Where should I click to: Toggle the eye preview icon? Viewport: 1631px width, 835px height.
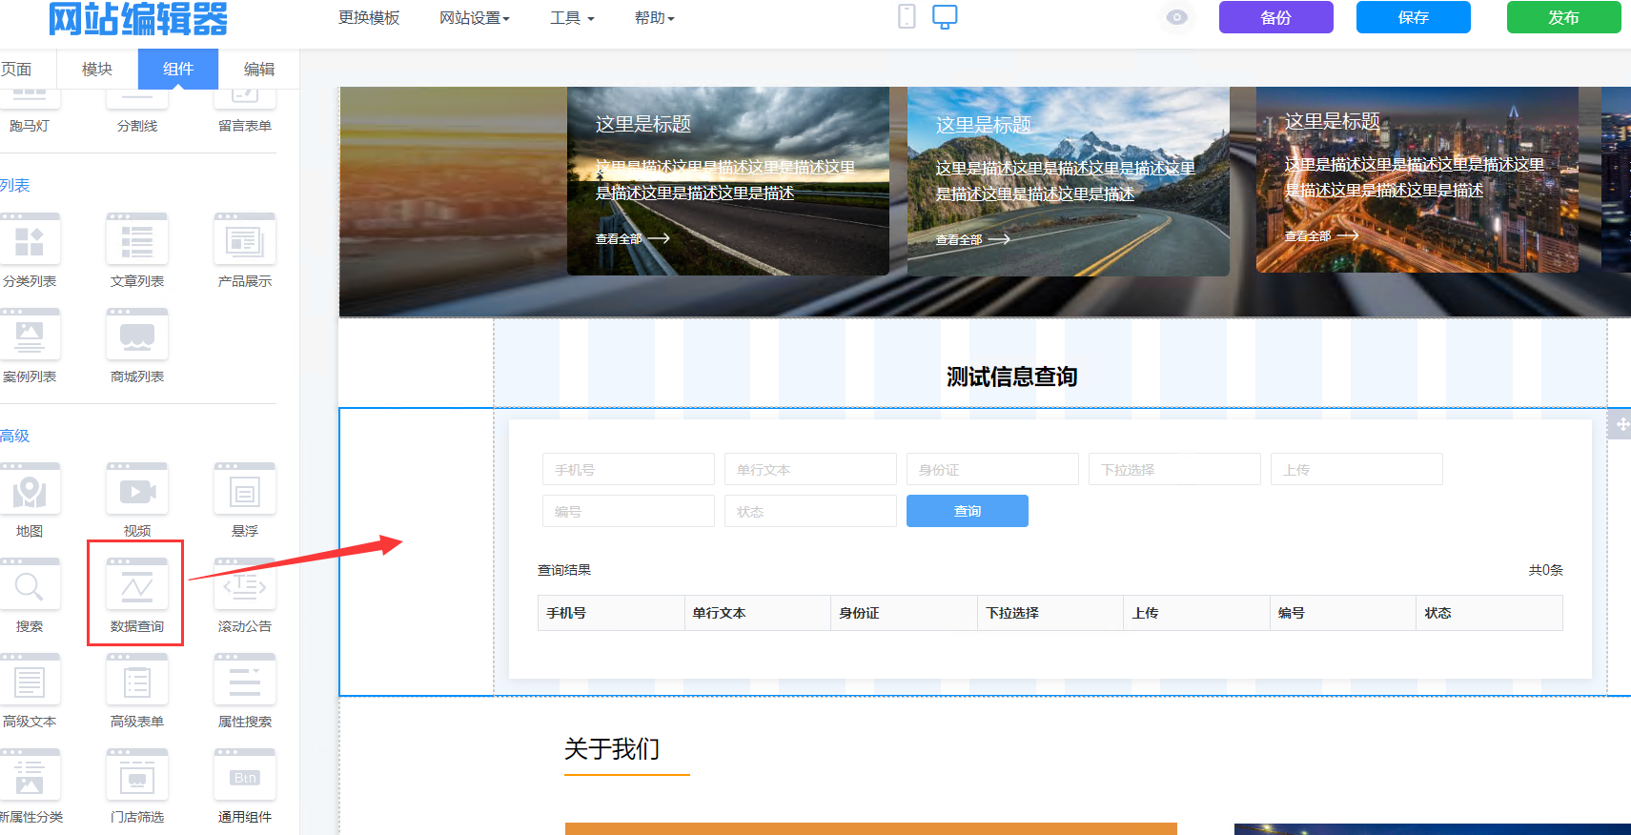coord(1177,17)
